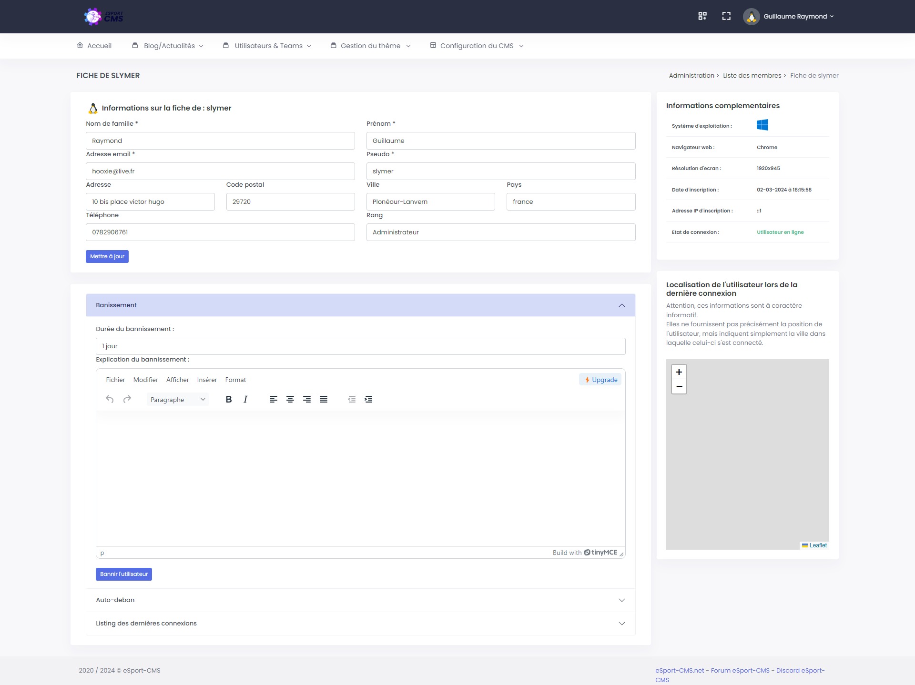This screenshot has width=915, height=685.
Task: Click the tinyMCE logo in status bar
Action: click(x=600, y=553)
